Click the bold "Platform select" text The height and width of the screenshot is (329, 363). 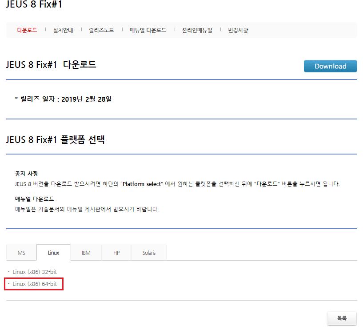(142, 184)
